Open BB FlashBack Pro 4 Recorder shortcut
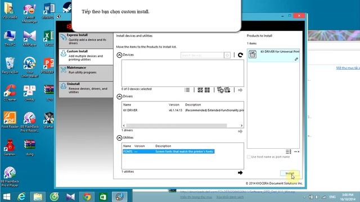 29,122
